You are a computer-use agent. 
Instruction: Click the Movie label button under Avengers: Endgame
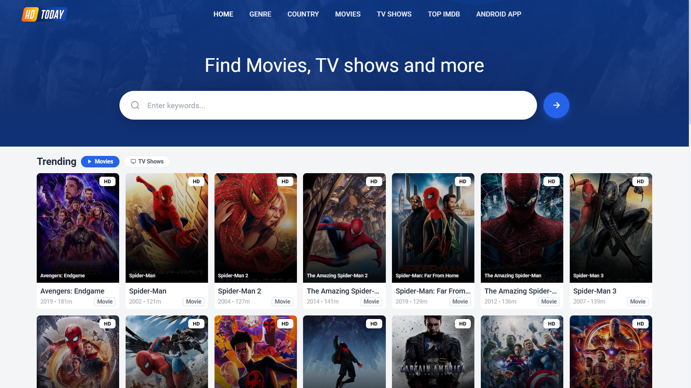[105, 301]
